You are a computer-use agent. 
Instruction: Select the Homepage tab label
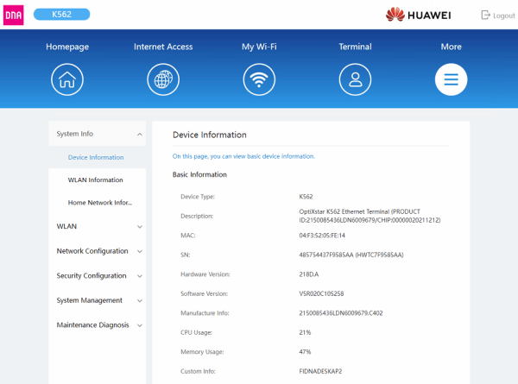click(67, 47)
